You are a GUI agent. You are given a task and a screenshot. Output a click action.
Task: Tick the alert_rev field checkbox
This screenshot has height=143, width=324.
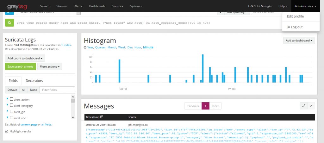click(11, 118)
